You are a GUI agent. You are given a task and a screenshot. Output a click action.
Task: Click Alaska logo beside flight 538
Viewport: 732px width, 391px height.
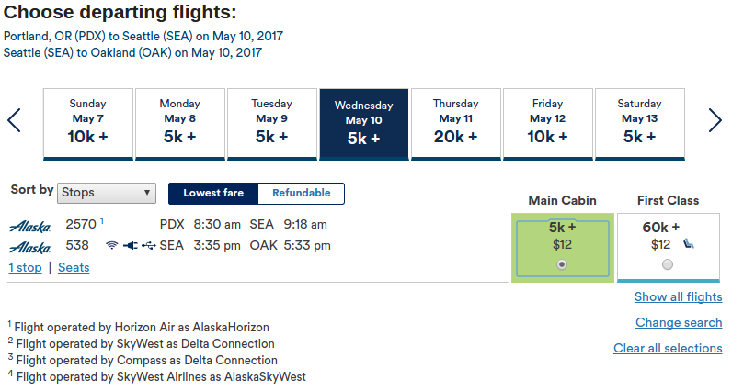point(29,247)
